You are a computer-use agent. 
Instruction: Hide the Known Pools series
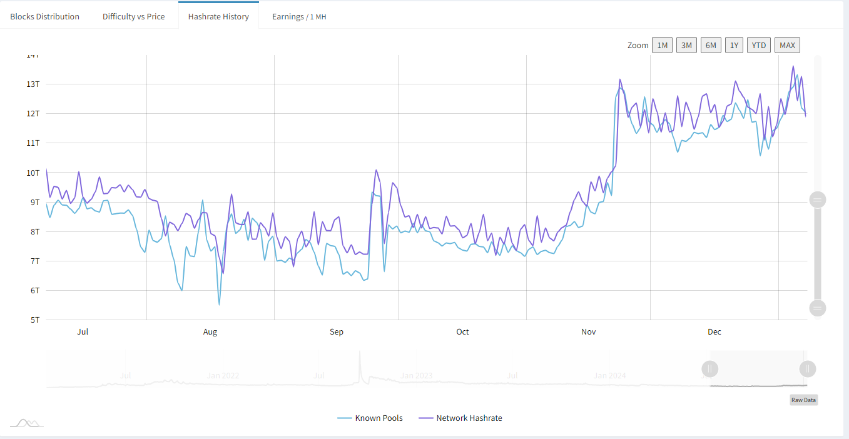click(370, 418)
